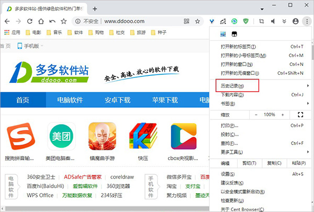Screen dimensions: 314x212
Task: Open the 安卓下载 navigation tab
Action: coord(117,100)
